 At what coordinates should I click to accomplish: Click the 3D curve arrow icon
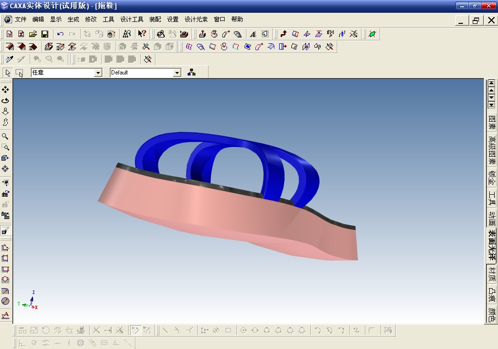point(283,34)
